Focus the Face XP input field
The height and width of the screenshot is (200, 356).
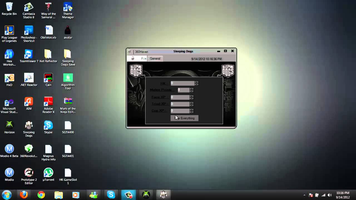coord(180,97)
